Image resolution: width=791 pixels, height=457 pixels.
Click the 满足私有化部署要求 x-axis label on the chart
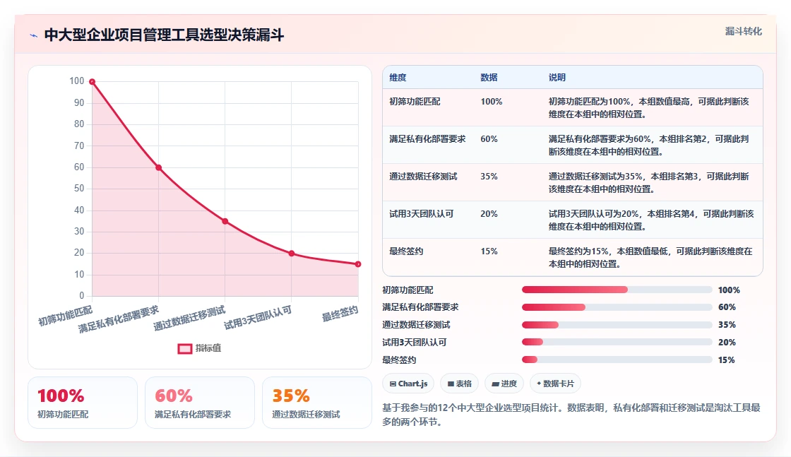(x=119, y=319)
